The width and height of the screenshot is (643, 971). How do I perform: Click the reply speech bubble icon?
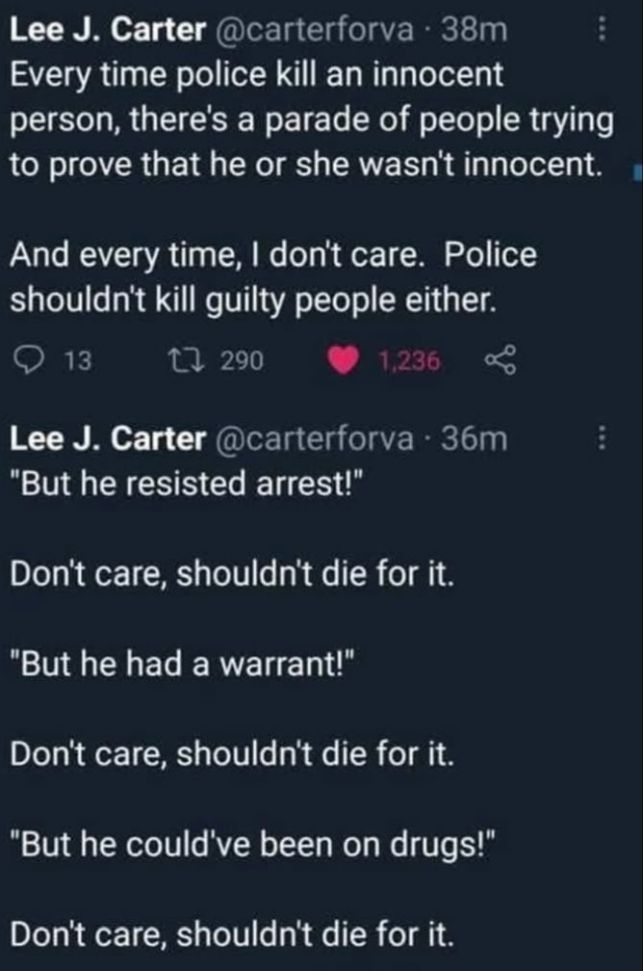click(31, 360)
